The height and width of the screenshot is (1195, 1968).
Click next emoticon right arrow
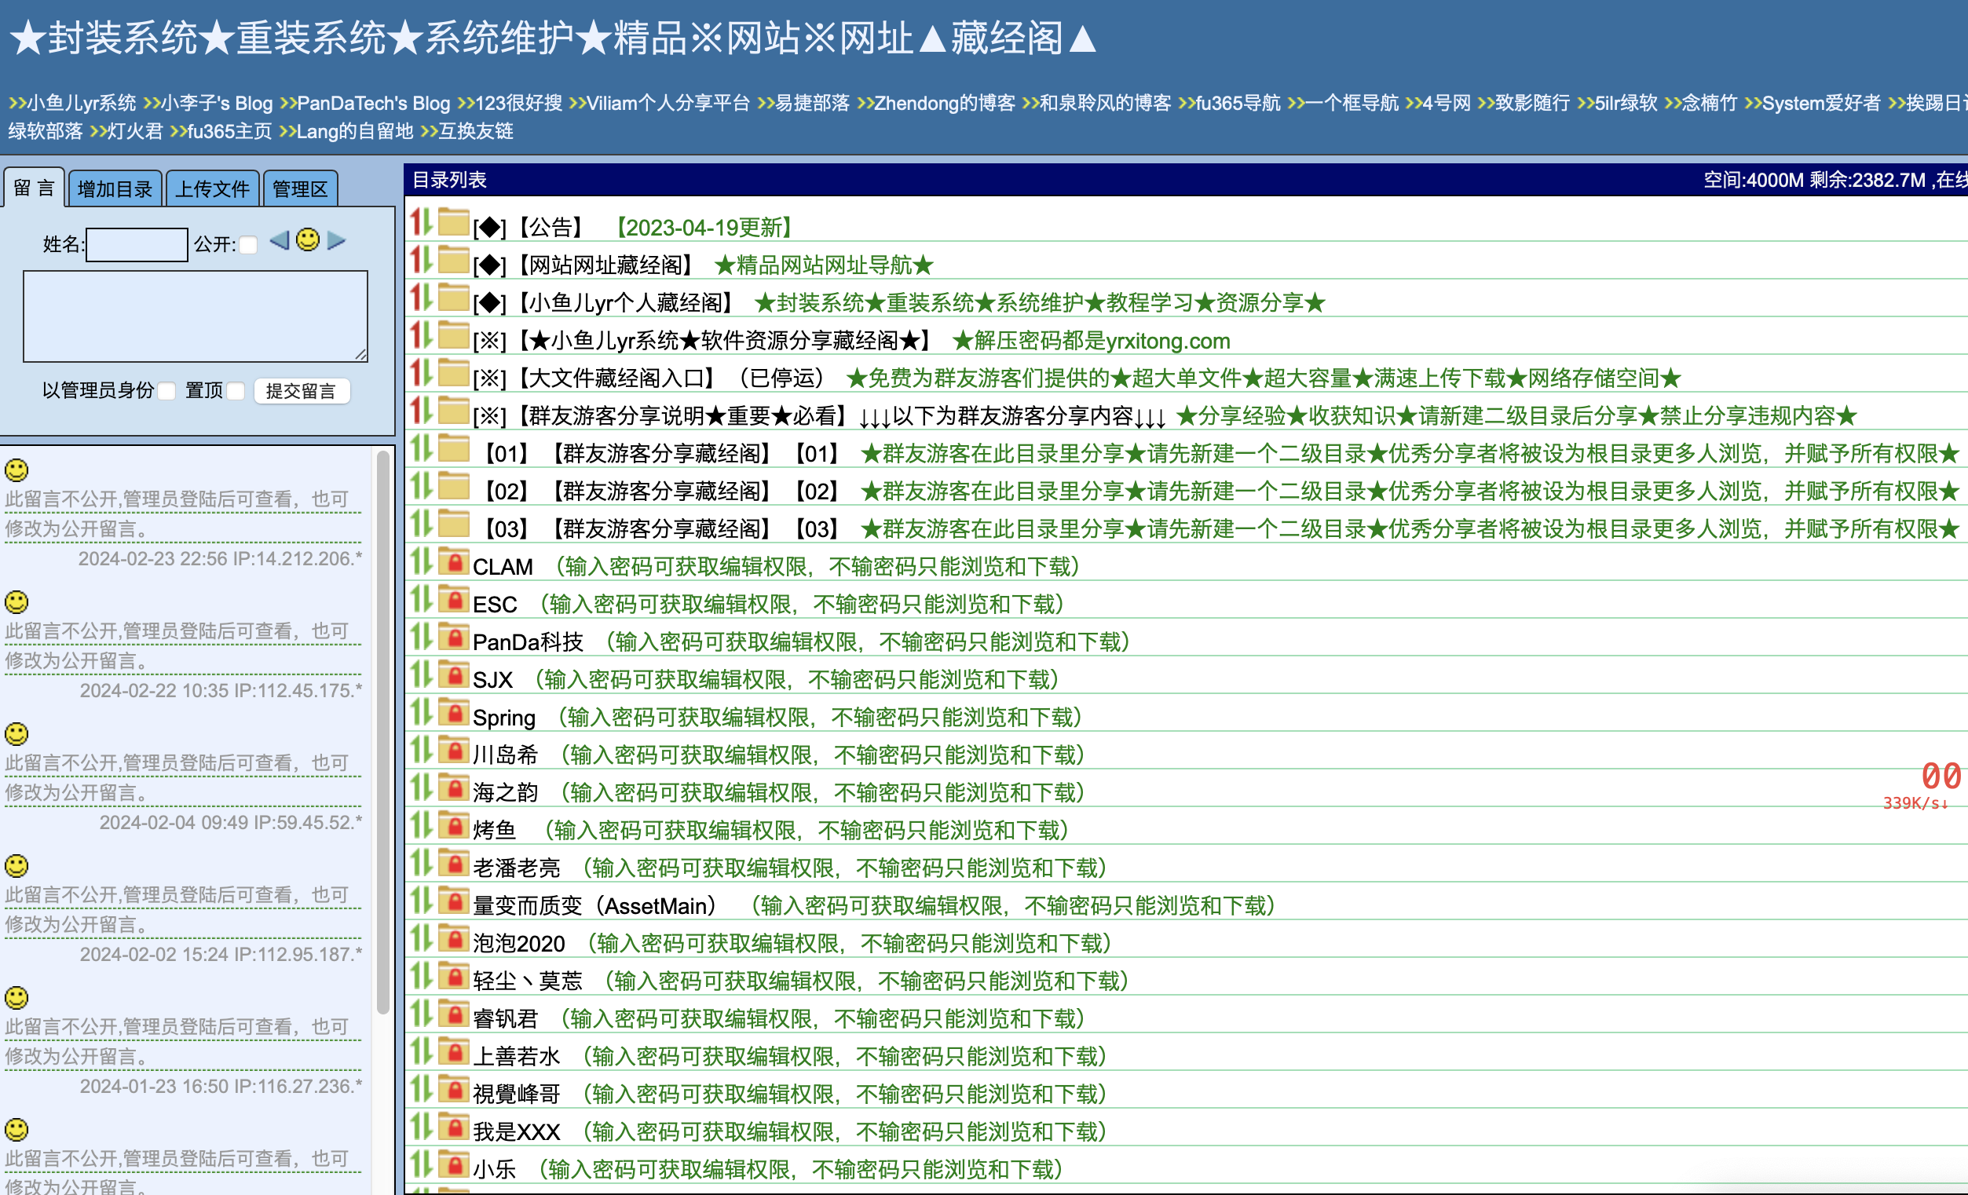(336, 239)
